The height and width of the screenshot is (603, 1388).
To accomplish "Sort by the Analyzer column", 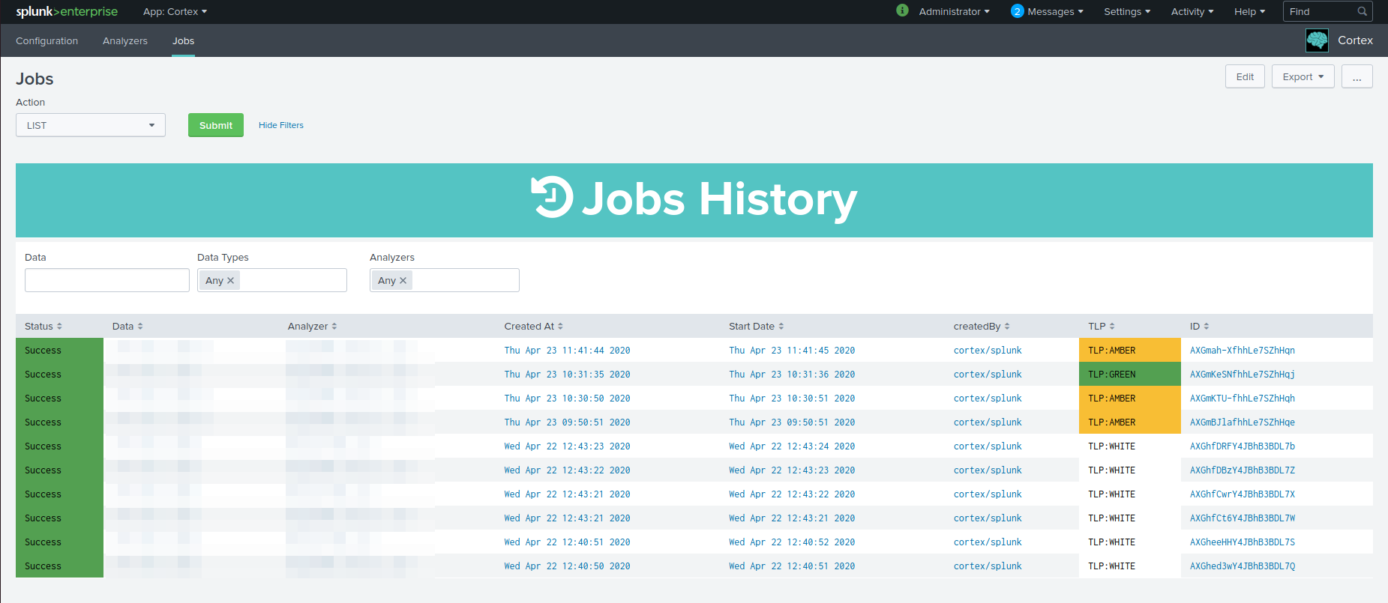I will (313, 326).
